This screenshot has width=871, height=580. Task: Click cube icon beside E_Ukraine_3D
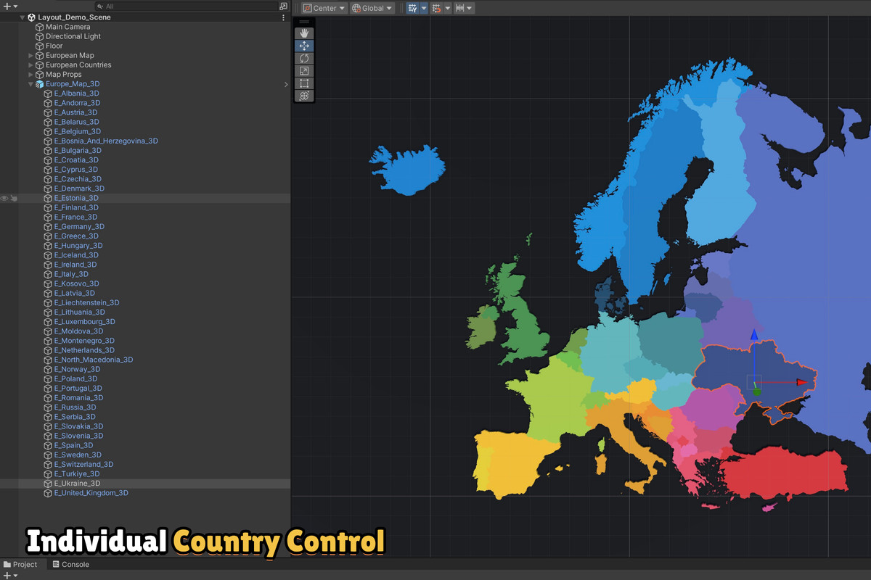click(x=48, y=484)
